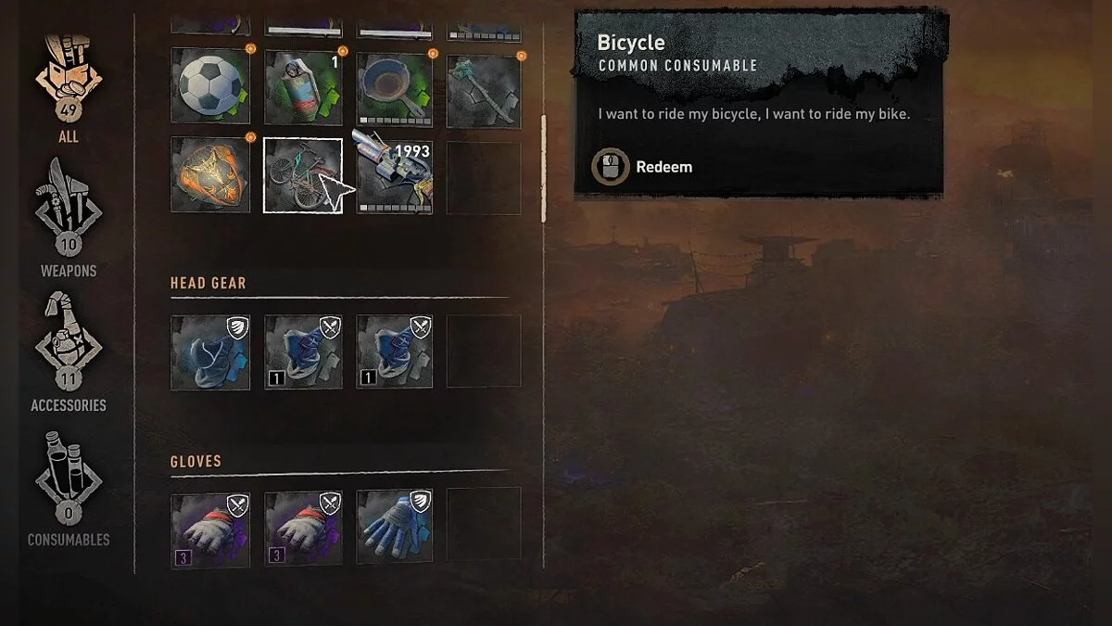
Task: Select the hammer weapon item
Action: coord(484,90)
